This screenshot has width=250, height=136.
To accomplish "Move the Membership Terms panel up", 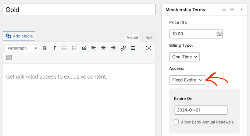I will coord(224,10).
